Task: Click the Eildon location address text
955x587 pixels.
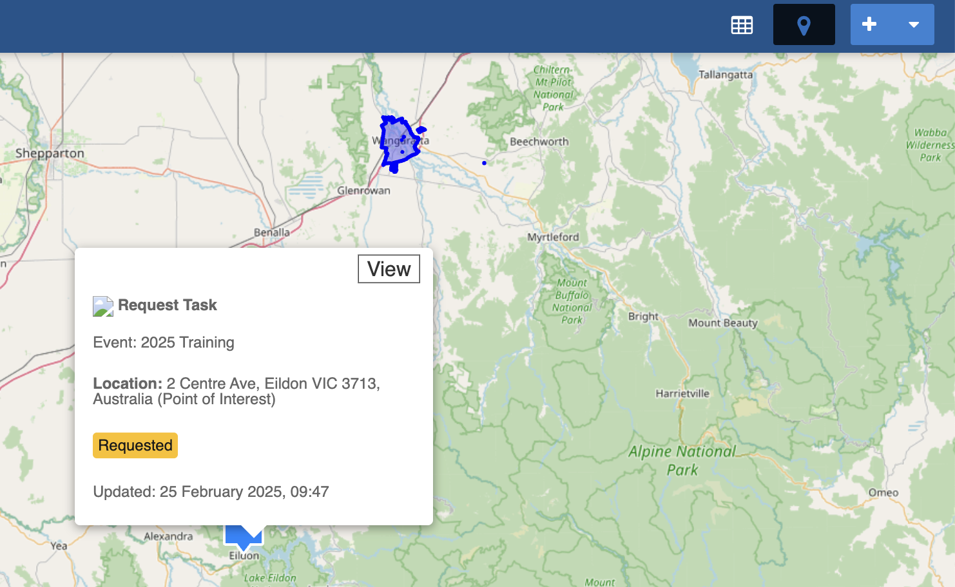Action: pyautogui.click(x=236, y=391)
